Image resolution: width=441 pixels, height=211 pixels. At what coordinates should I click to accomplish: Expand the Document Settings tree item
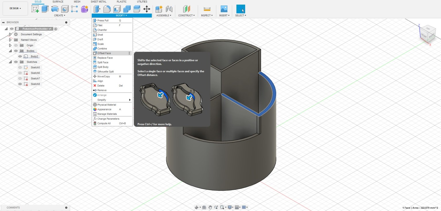[x=10, y=34]
